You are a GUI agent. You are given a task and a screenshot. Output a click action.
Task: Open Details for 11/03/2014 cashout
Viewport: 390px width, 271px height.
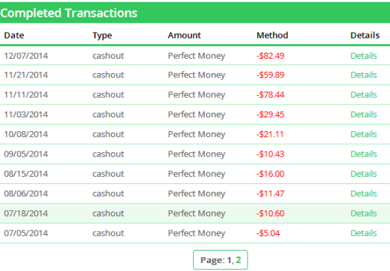(364, 114)
